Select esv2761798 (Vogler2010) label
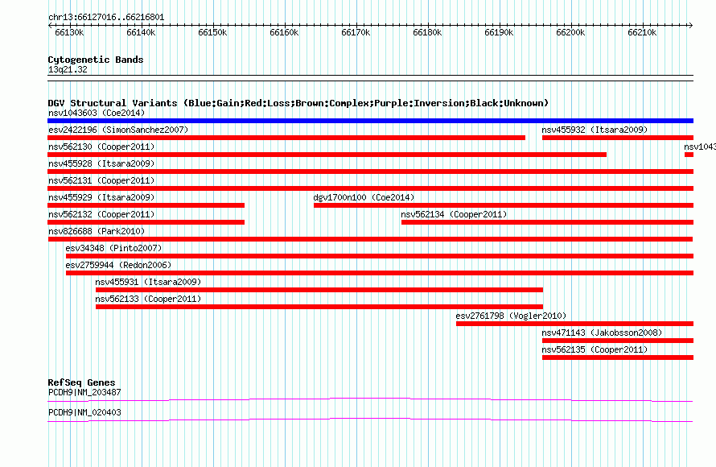The image size is (716, 467). tap(511, 316)
